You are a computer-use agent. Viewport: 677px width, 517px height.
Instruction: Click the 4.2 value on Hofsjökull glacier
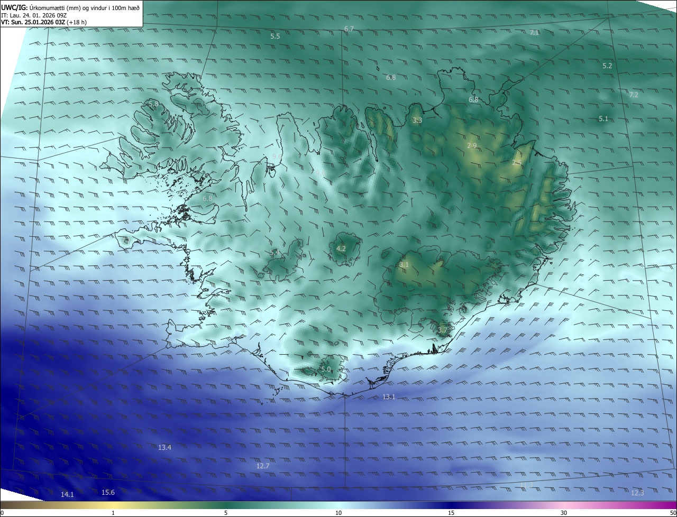341,248
